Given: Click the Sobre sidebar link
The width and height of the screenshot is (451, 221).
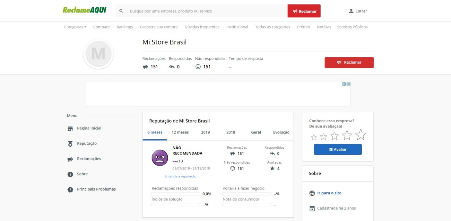Looking at the screenshot, I should point(82,174).
